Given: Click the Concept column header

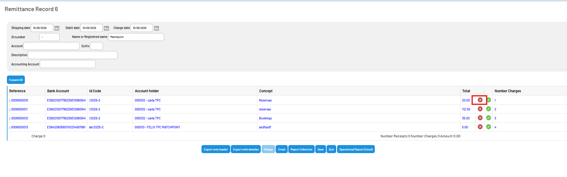Looking at the screenshot, I should click(x=266, y=91).
